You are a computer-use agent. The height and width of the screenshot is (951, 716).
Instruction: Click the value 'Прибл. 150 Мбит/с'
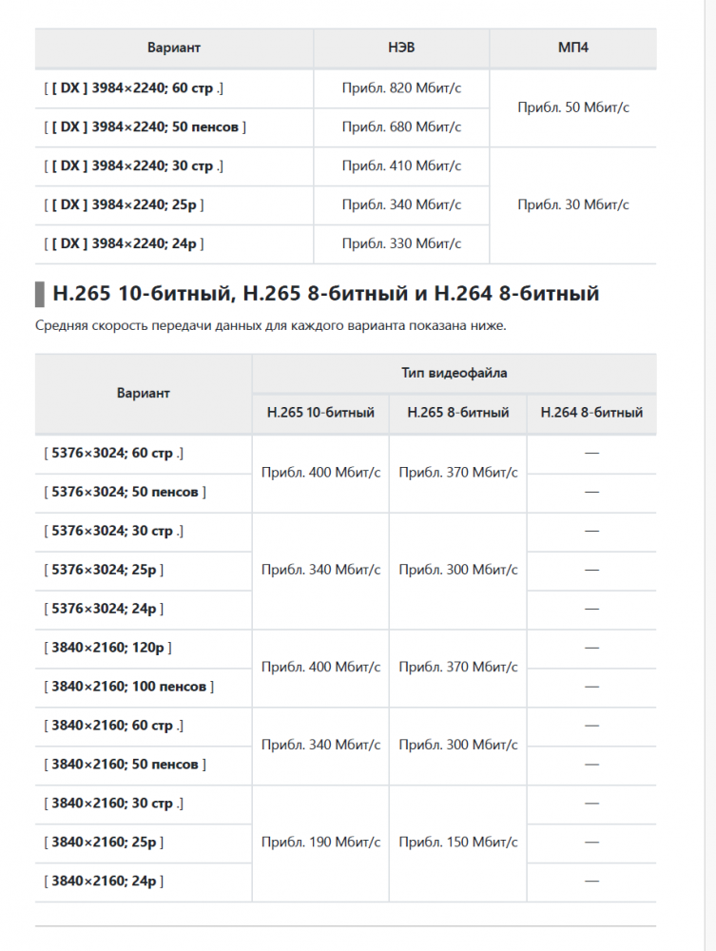pyautogui.click(x=457, y=843)
